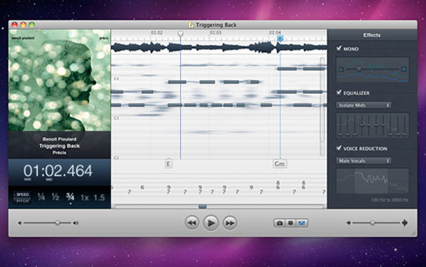
Task: Click the C4 pitch label
Action: 116,78
